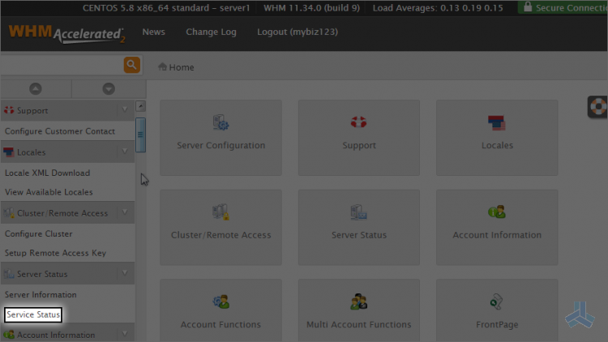Viewport: 608px width, 342px height.
Task: Open Locale XML Download link
Action: (47, 173)
